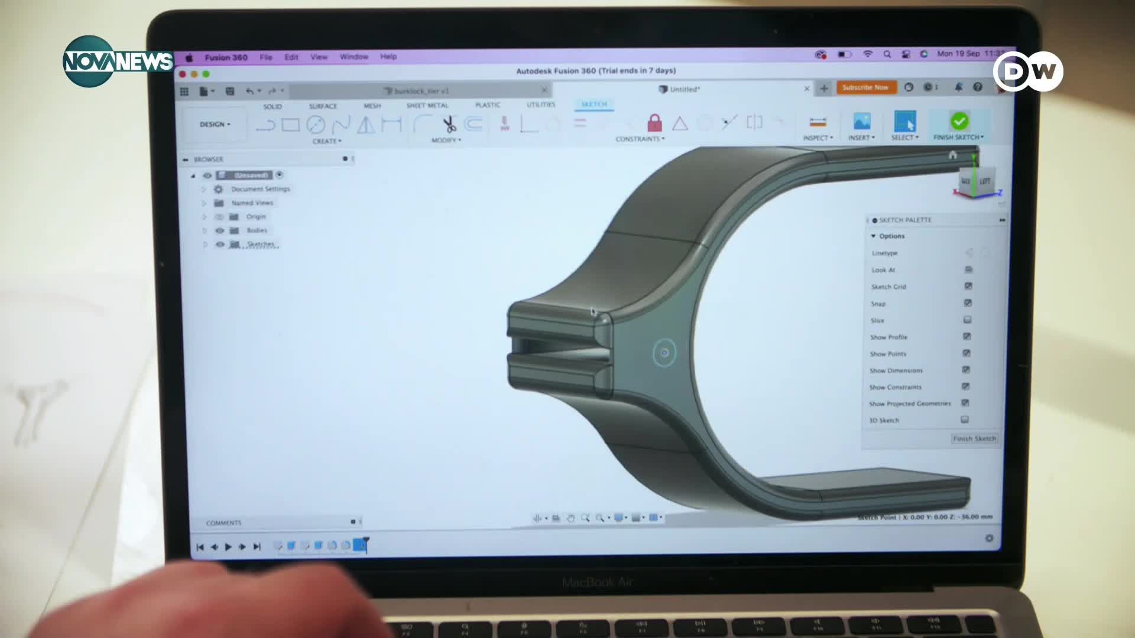The height and width of the screenshot is (638, 1135).
Task: Click the green Finish Sketch checkmark
Action: pyautogui.click(x=959, y=121)
